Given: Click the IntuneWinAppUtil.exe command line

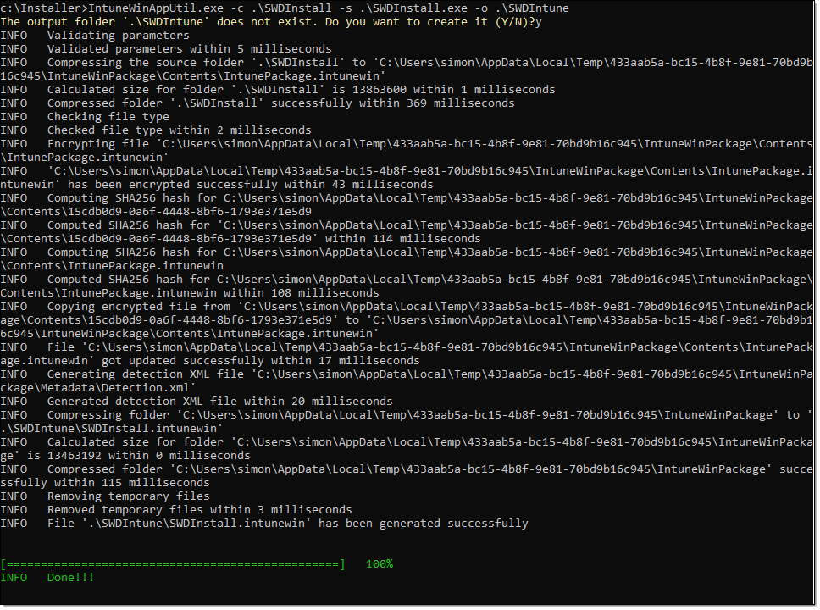Looking at the screenshot, I should coord(285,8).
